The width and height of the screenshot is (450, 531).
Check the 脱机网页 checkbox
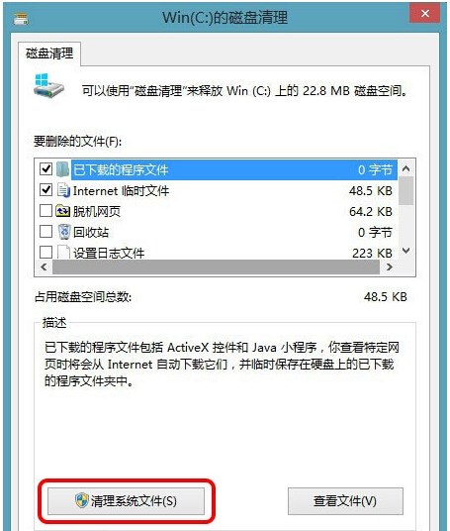point(45,211)
